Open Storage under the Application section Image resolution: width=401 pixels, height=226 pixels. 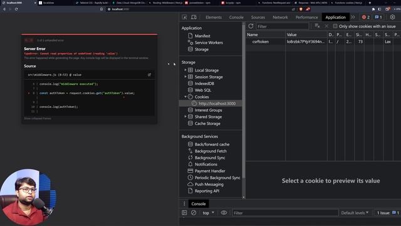[x=202, y=49]
